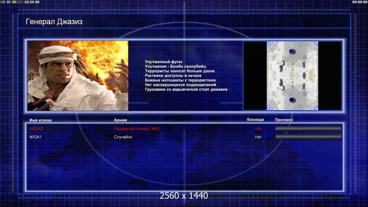Click 'Улучшение - Бомба самоубийц' line
The width and height of the screenshot is (368, 207).
coord(175,66)
